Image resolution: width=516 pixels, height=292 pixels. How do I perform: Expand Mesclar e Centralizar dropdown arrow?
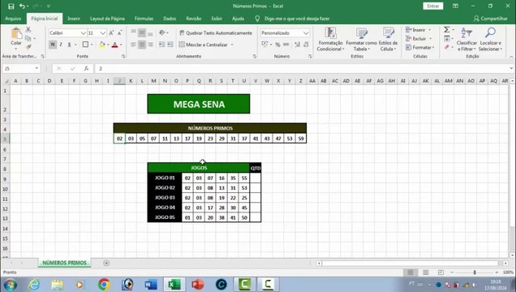(x=232, y=45)
